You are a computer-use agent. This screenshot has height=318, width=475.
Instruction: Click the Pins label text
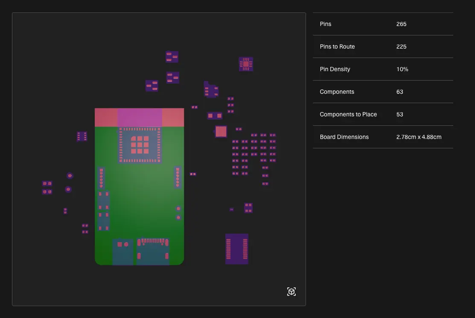[x=325, y=24]
